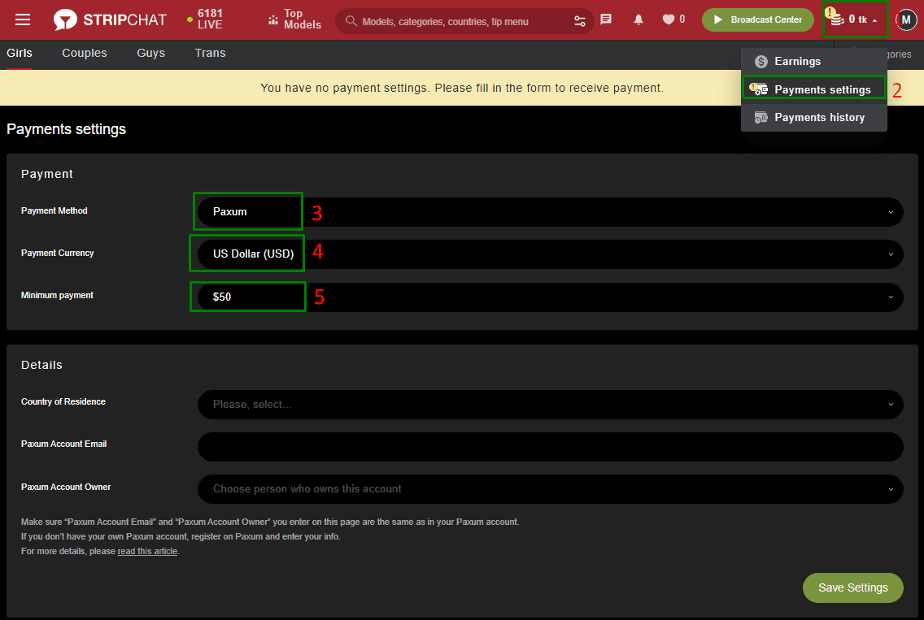The image size is (924, 620).
Task: Click the Paxum Account Email field
Action: pos(550,447)
